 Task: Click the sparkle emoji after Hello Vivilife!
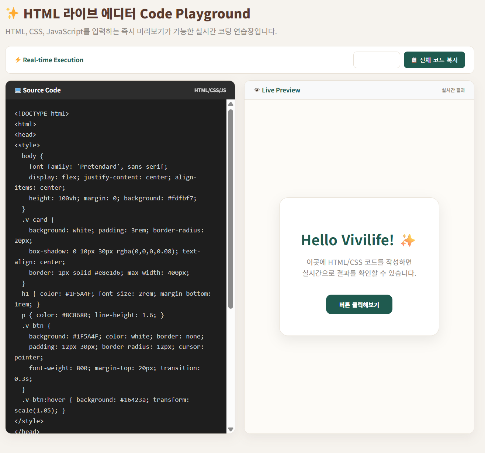[x=408, y=240]
